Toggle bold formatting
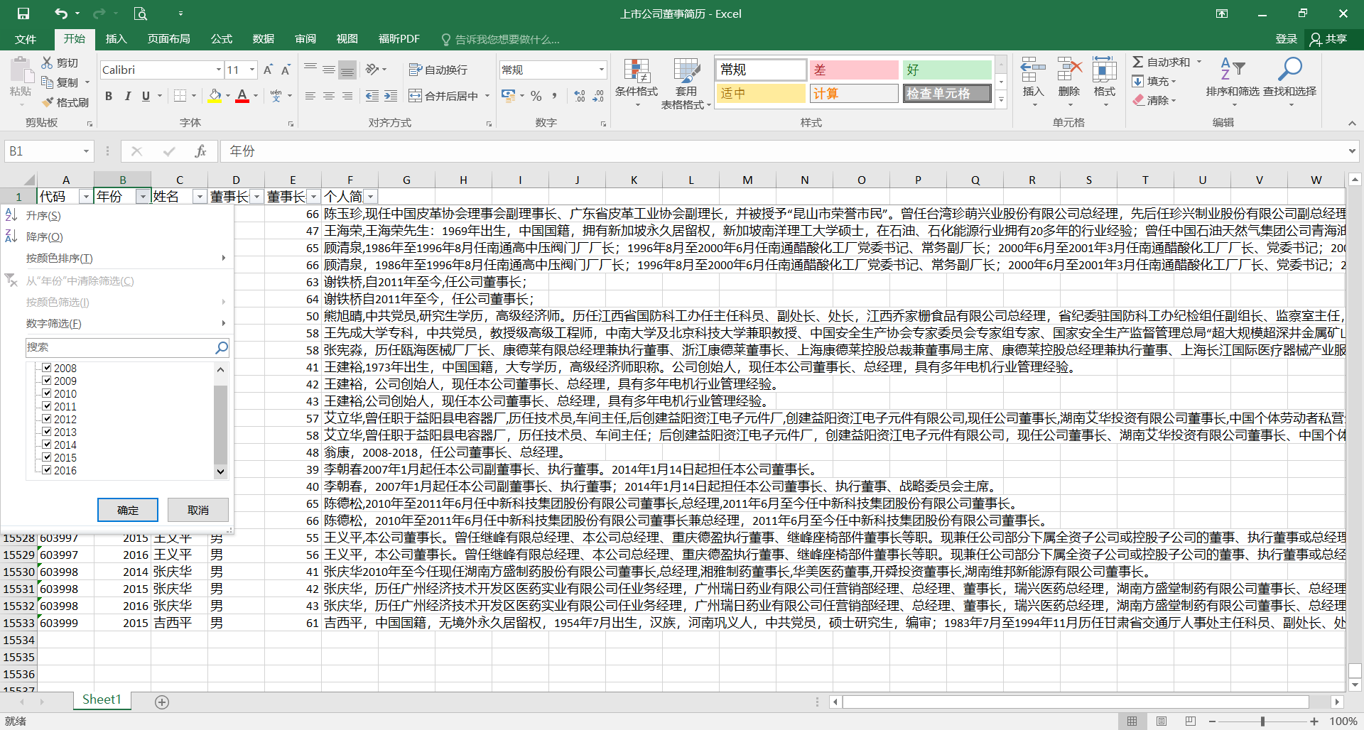The width and height of the screenshot is (1364, 730). pyautogui.click(x=109, y=96)
